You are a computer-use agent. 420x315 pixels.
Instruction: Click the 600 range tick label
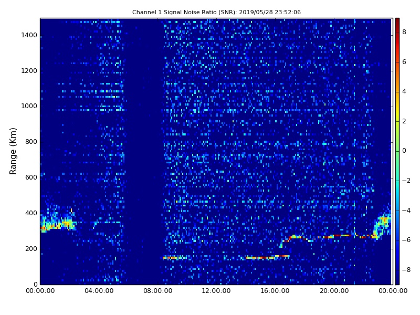click(31, 177)
